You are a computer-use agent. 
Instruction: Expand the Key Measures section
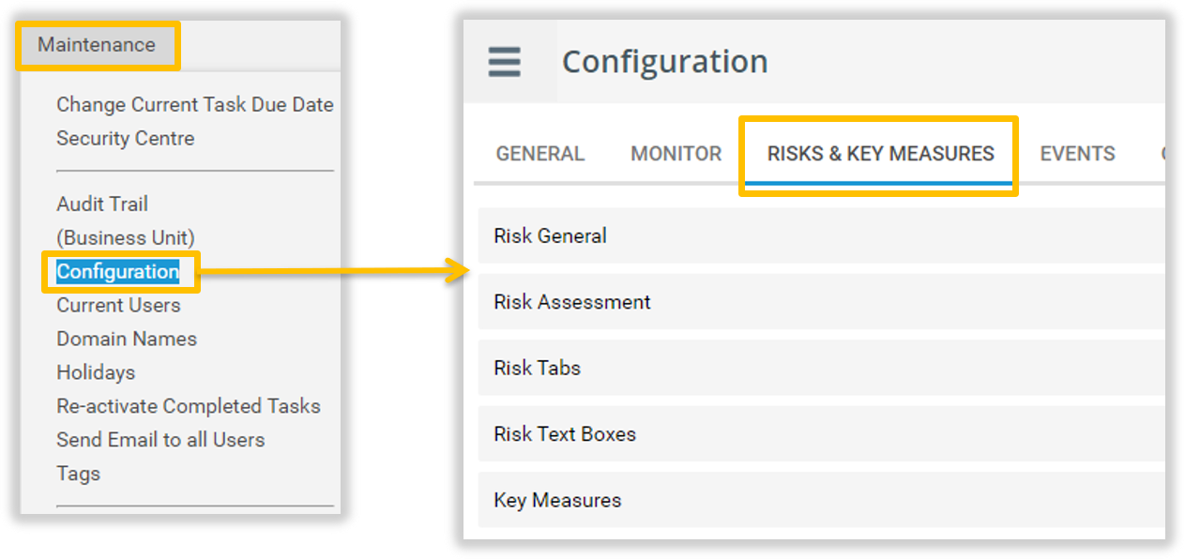coord(822,500)
